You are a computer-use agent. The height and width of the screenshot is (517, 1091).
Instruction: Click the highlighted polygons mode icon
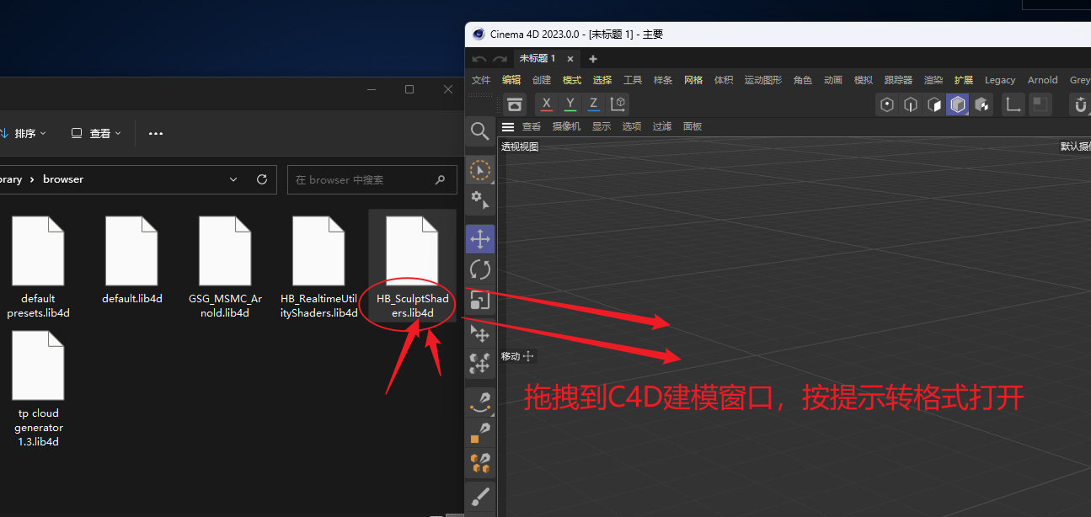pyautogui.click(x=957, y=104)
